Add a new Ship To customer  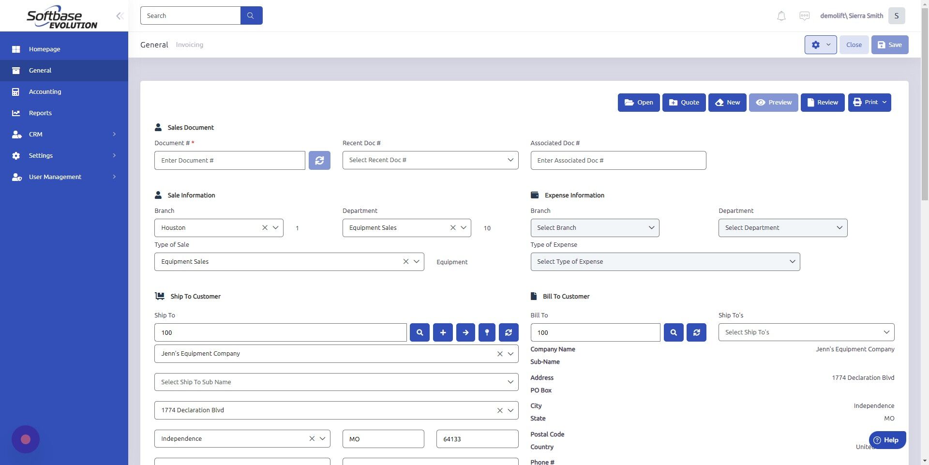coord(442,332)
